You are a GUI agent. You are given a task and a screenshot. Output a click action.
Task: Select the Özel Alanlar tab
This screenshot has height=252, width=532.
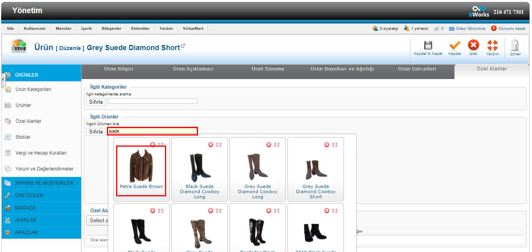(x=492, y=69)
